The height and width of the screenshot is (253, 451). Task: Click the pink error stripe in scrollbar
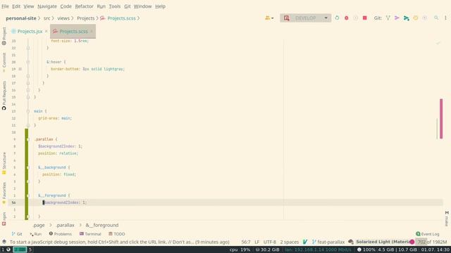(441, 119)
